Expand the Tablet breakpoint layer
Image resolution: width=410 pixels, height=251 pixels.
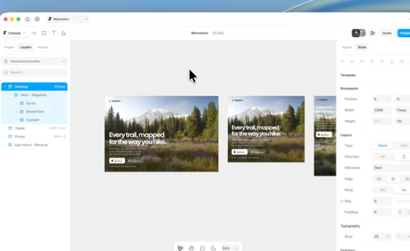(x=4, y=128)
